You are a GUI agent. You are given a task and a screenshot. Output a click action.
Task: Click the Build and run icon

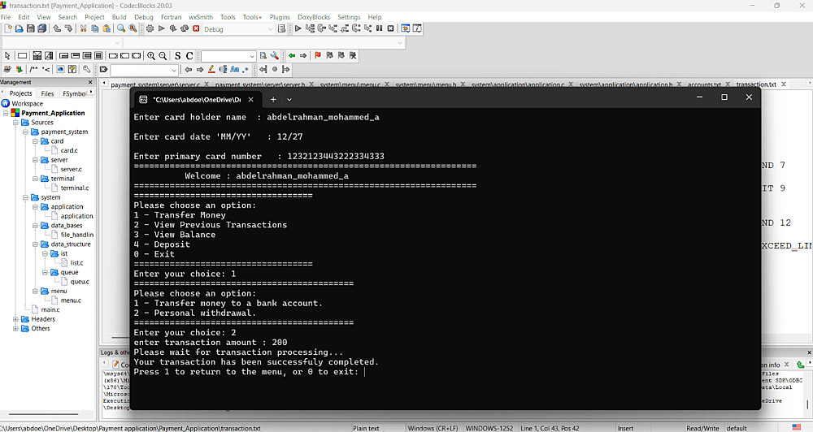coord(172,28)
